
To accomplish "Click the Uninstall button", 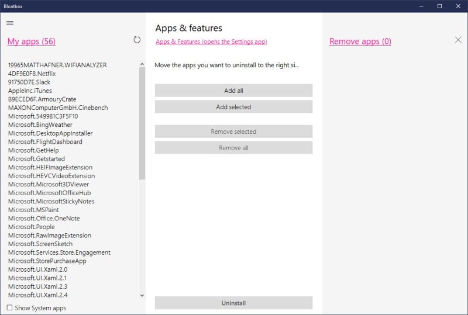I will click(x=233, y=303).
